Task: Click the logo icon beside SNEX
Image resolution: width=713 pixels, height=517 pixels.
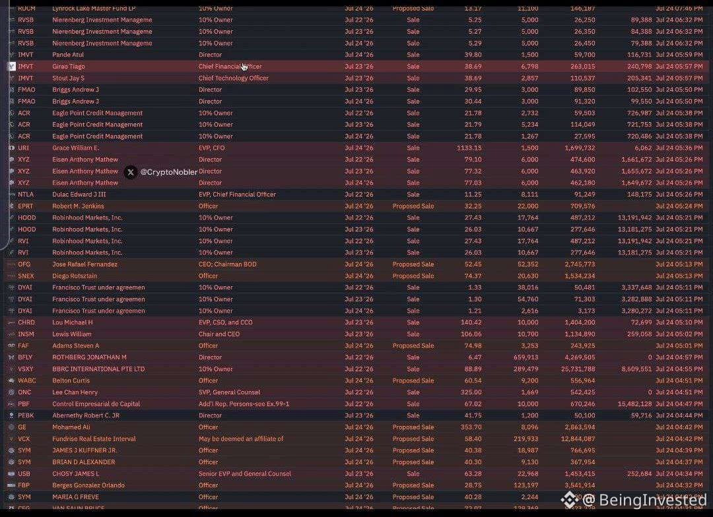Action: pyautogui.click(x=12, y=276)
